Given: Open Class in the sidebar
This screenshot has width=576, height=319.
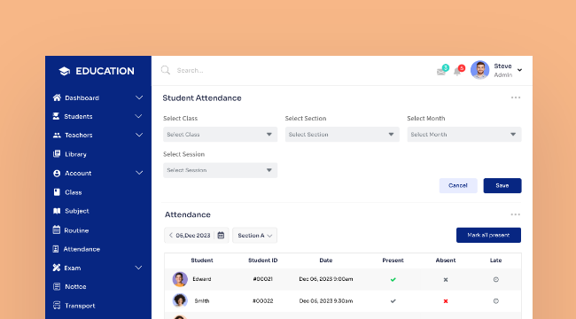Looking at the screenshot, I should coord(73,192).
